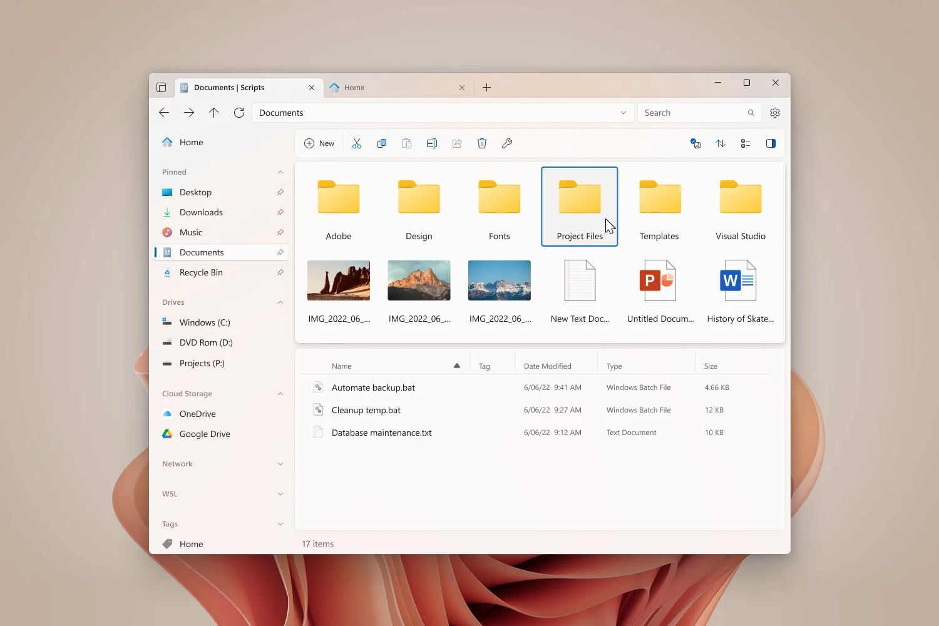Share the selected folder
Image resolution: width=939 pixels, height=626 pixels.
457,143
